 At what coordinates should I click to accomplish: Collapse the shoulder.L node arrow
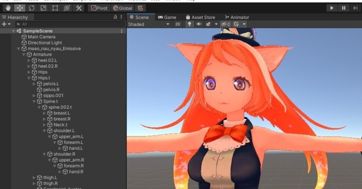coord(44,131)
